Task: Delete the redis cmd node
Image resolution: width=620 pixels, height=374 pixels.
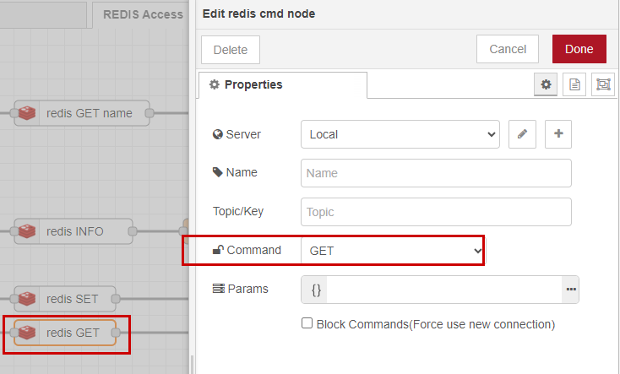Action: point(231,50)
